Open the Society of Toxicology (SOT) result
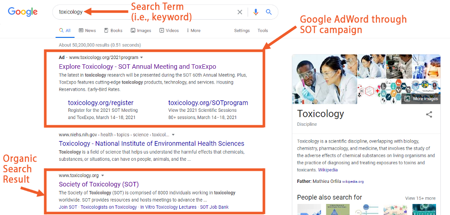 [99, 184]
